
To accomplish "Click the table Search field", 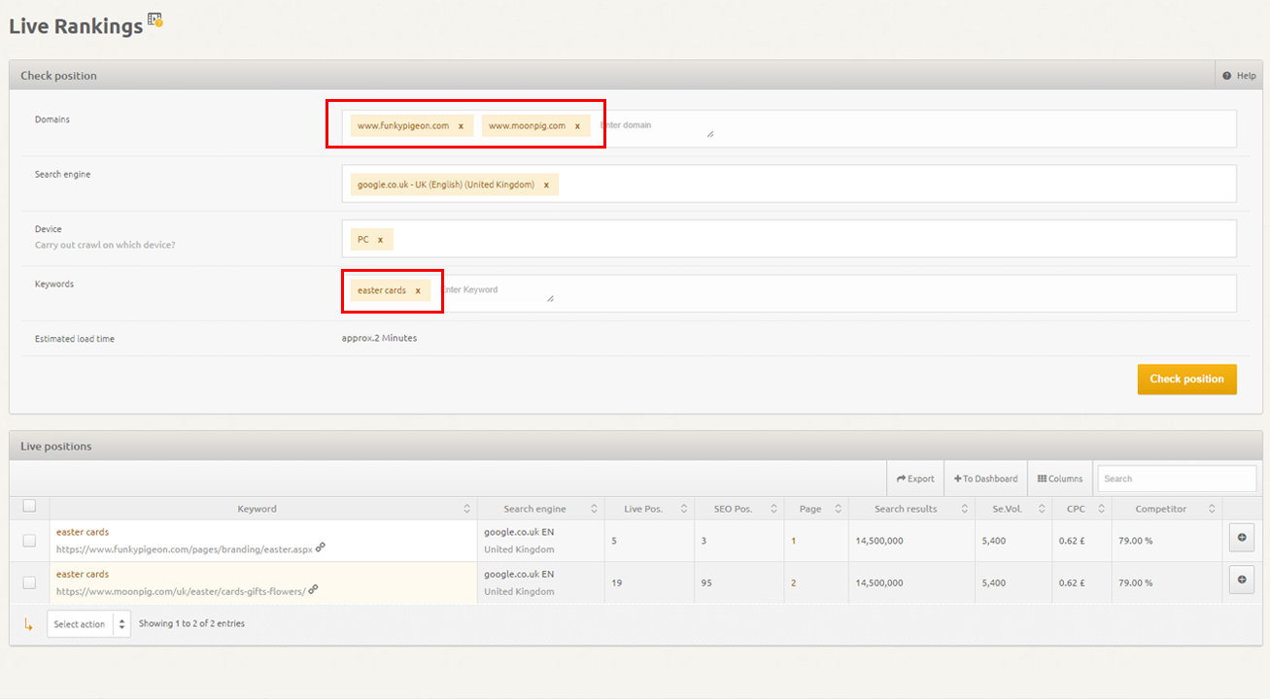I will pos(1177,479).
